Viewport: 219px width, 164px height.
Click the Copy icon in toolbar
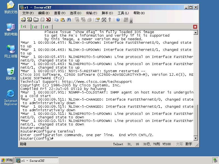point(56,20)
